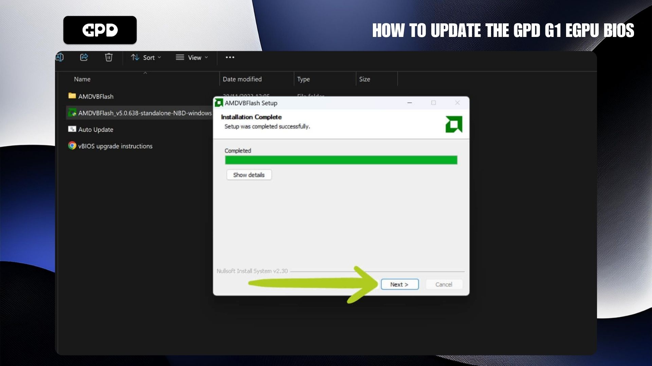This screenshot has width=652, height=366.
Task: Click AMDVBFlash Setup title bar icon
Action: pyautogui.click(x=219, y=103)
